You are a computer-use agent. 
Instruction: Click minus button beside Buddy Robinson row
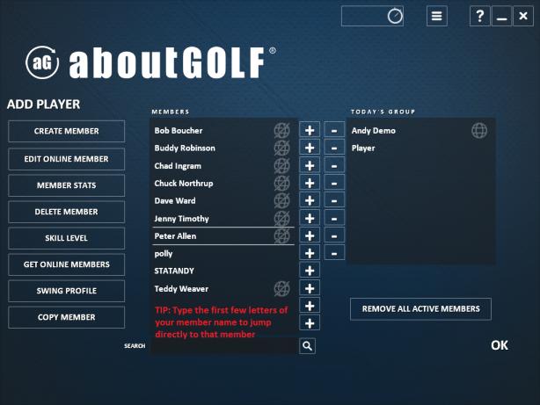[334, 148]
